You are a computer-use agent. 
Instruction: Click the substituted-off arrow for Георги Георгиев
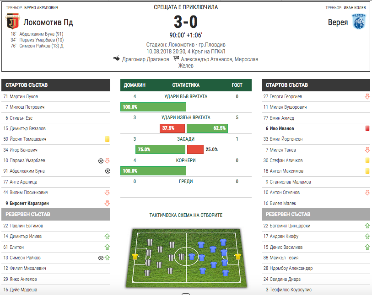point(367,97)
